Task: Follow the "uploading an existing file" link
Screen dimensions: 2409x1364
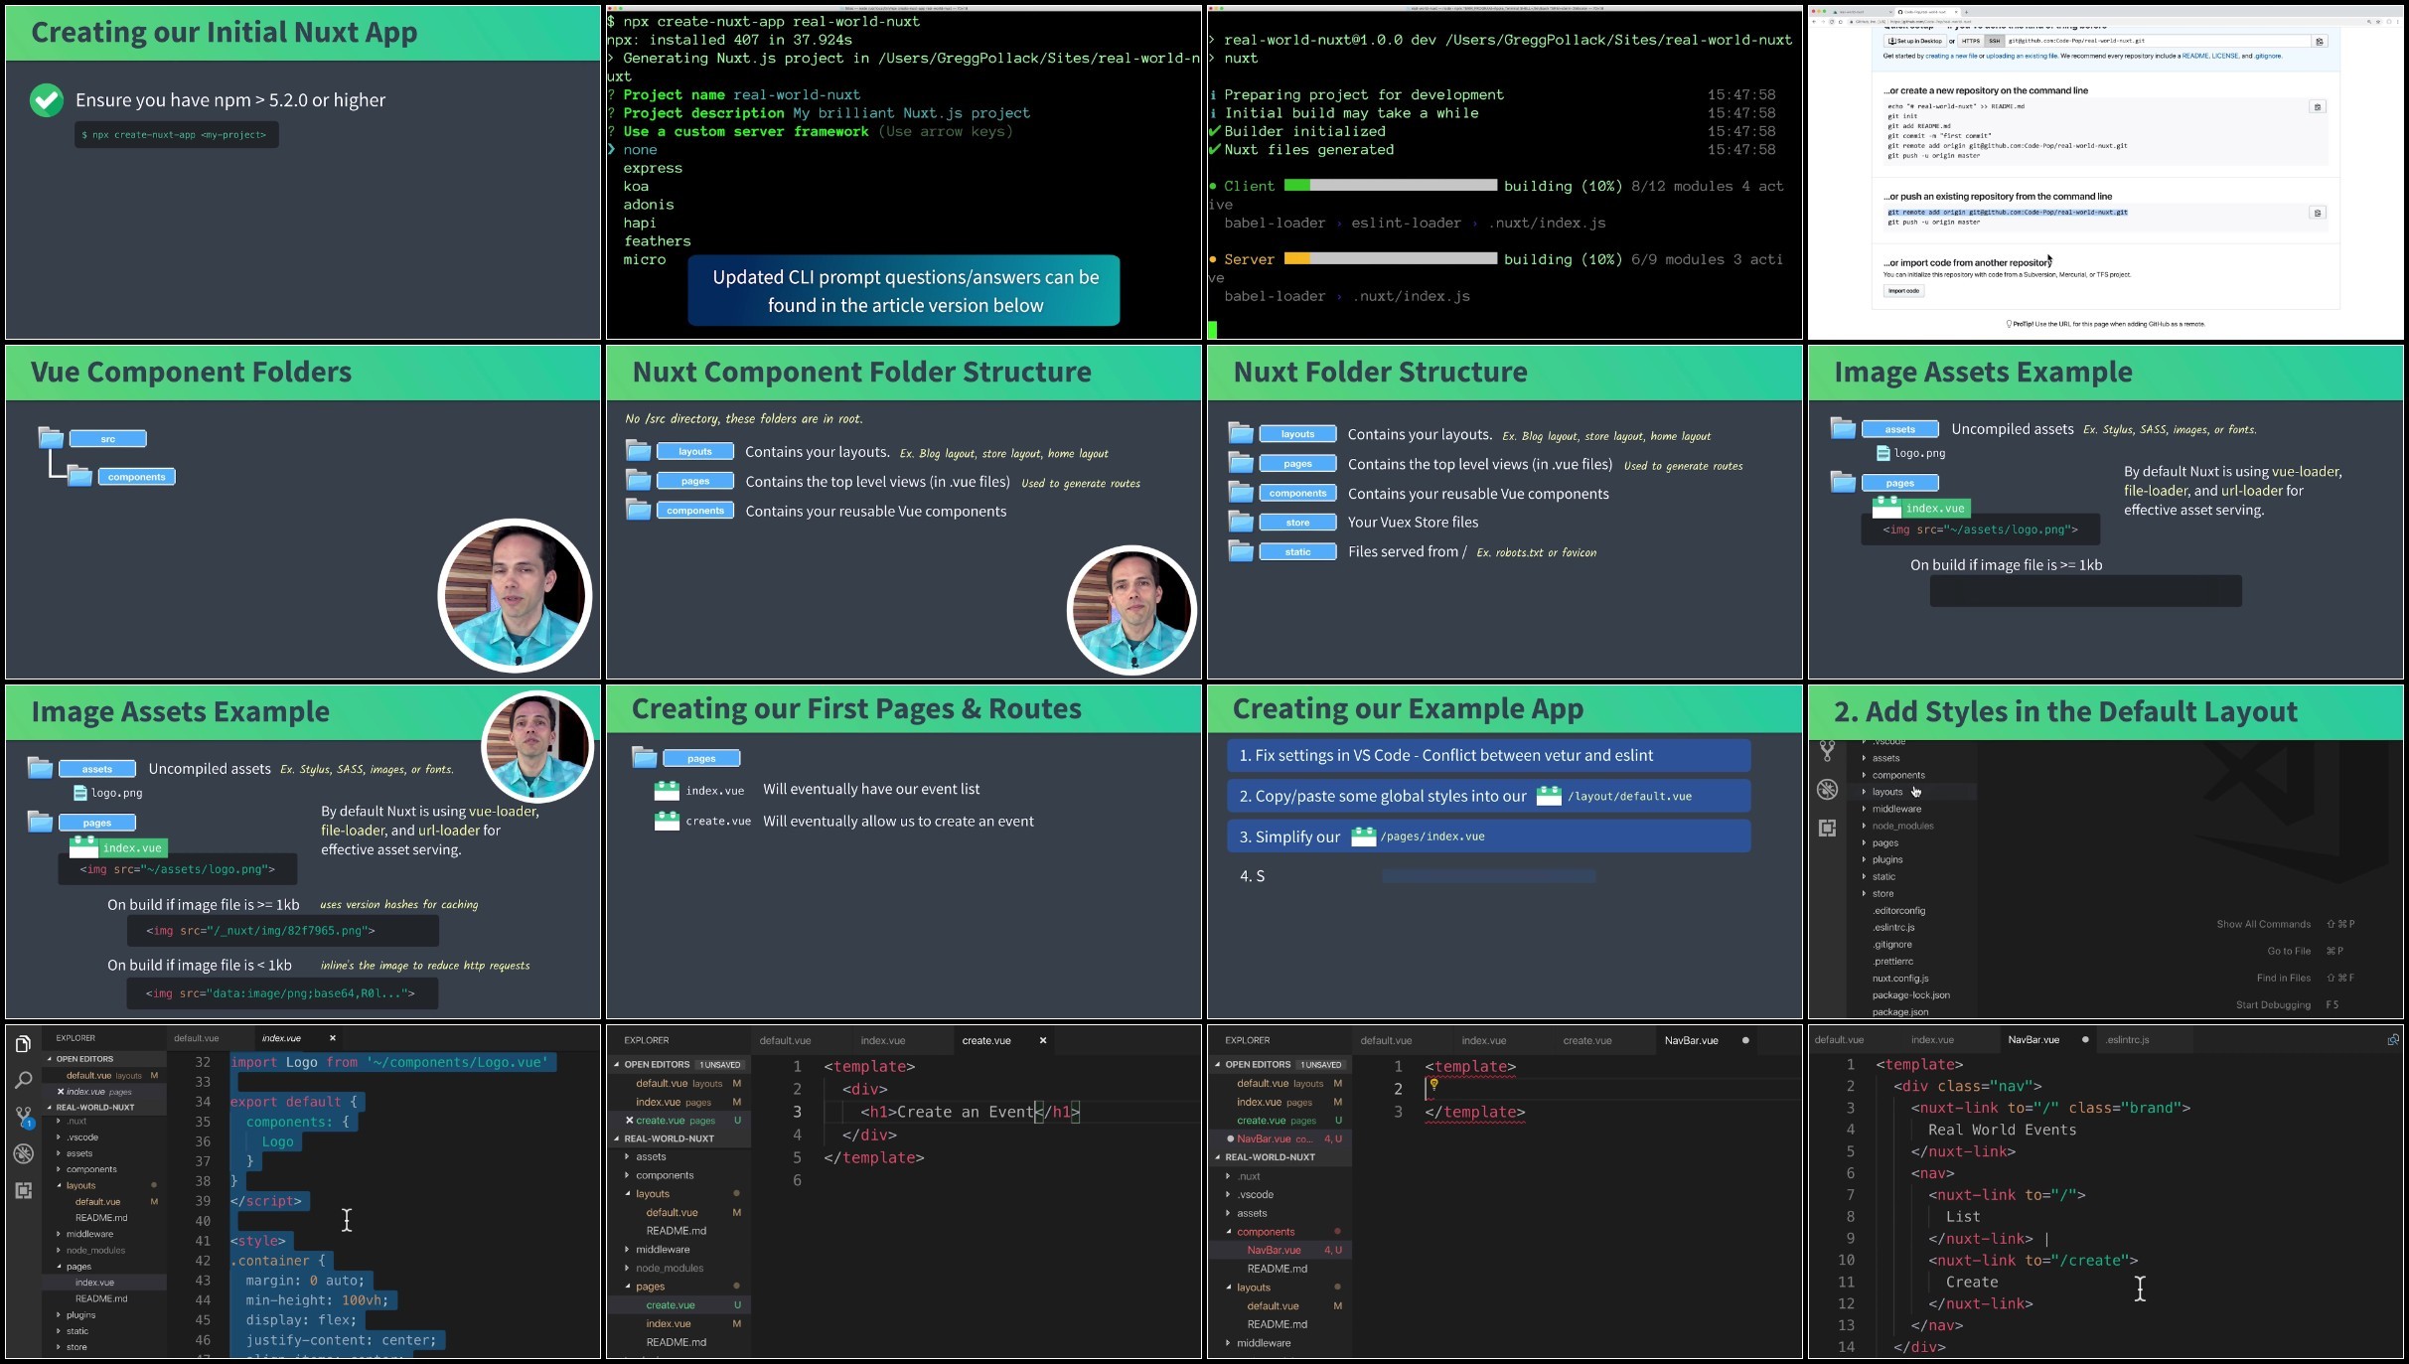Action: click(x=2020, y=56)
